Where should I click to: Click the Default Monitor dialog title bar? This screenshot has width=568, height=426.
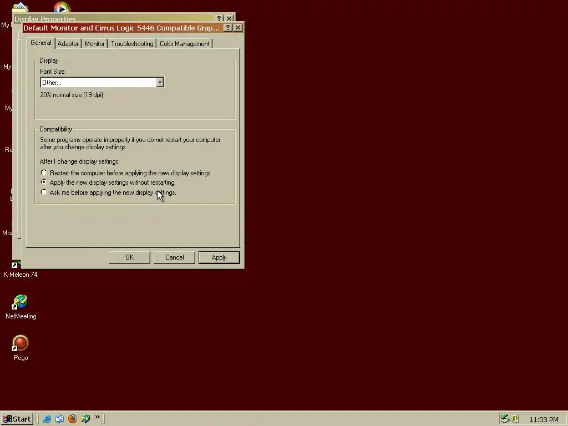tap(121, 28)
